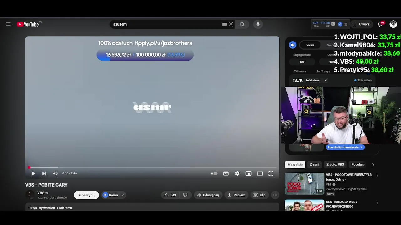The image size is (401, 225).
Task: Like the video with 549 likes
Action: click(x=170, y=195)
